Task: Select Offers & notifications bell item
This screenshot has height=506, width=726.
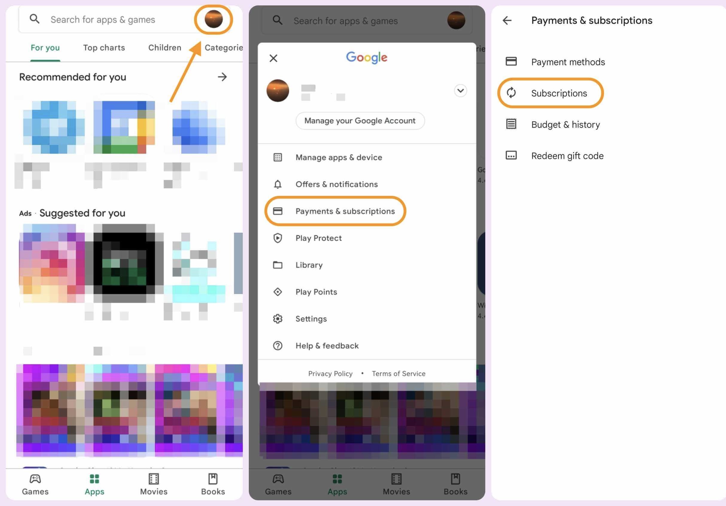Action: coord(336,184)
